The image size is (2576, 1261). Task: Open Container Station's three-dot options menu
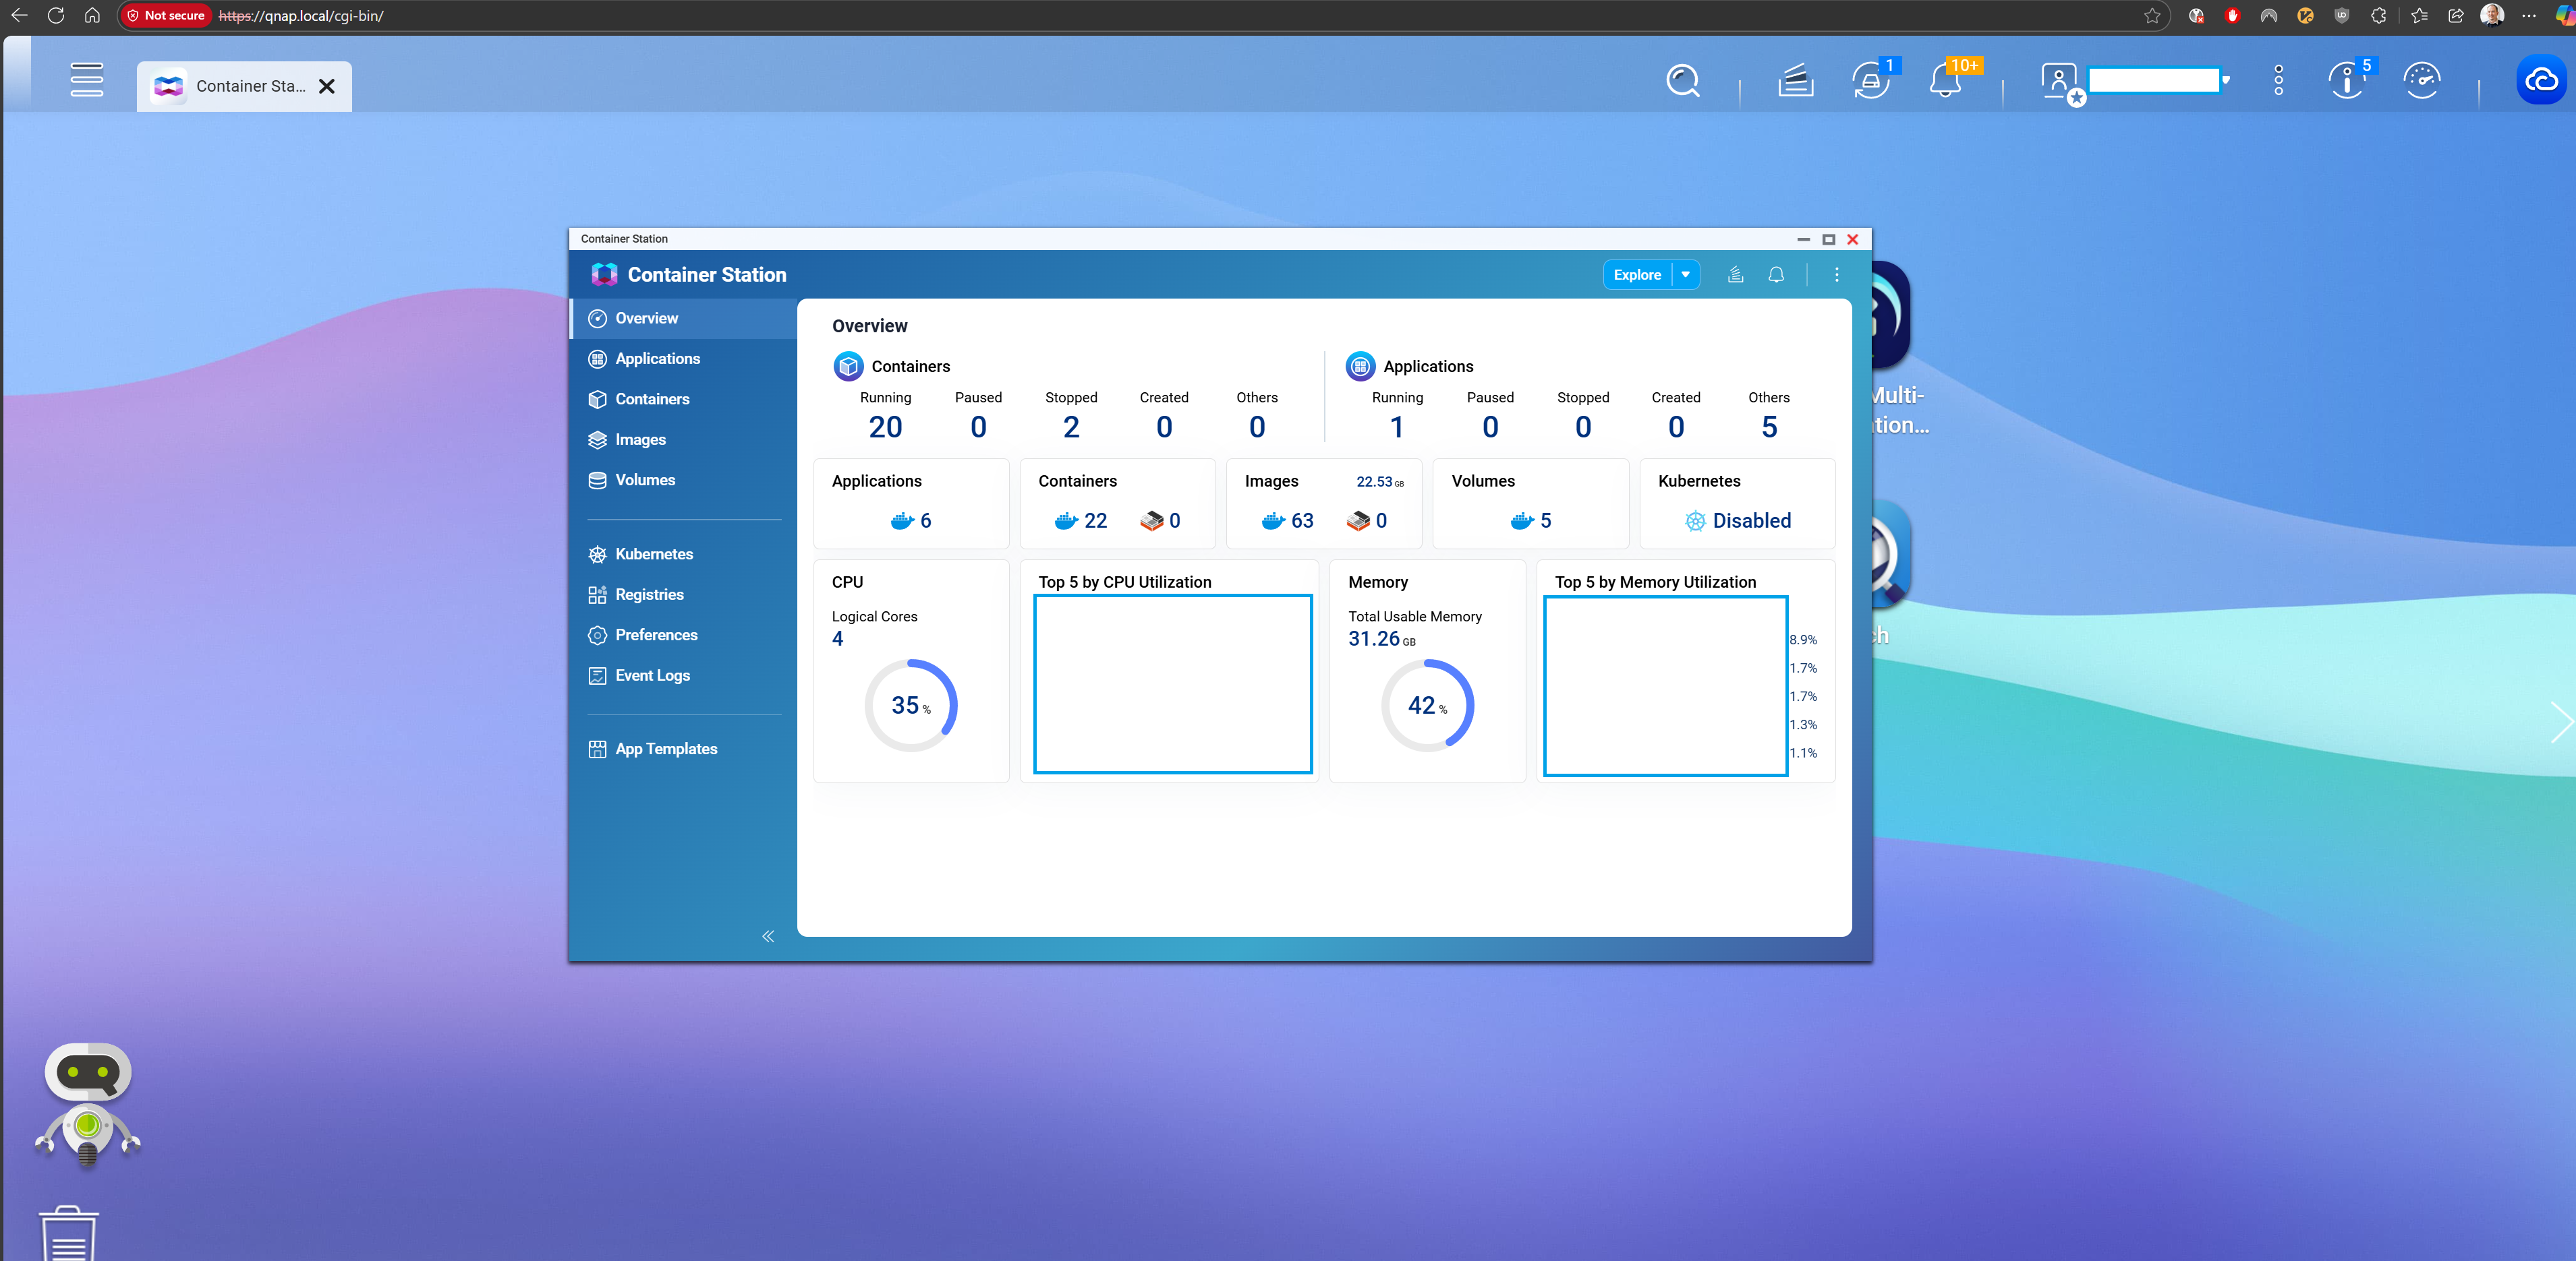pyautogui.click(x=1836, y=275)
